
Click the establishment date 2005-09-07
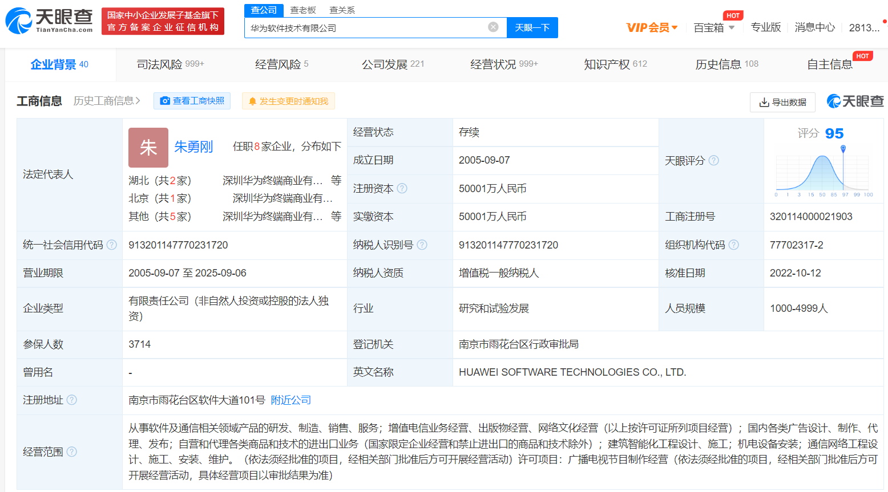point(485,160)
